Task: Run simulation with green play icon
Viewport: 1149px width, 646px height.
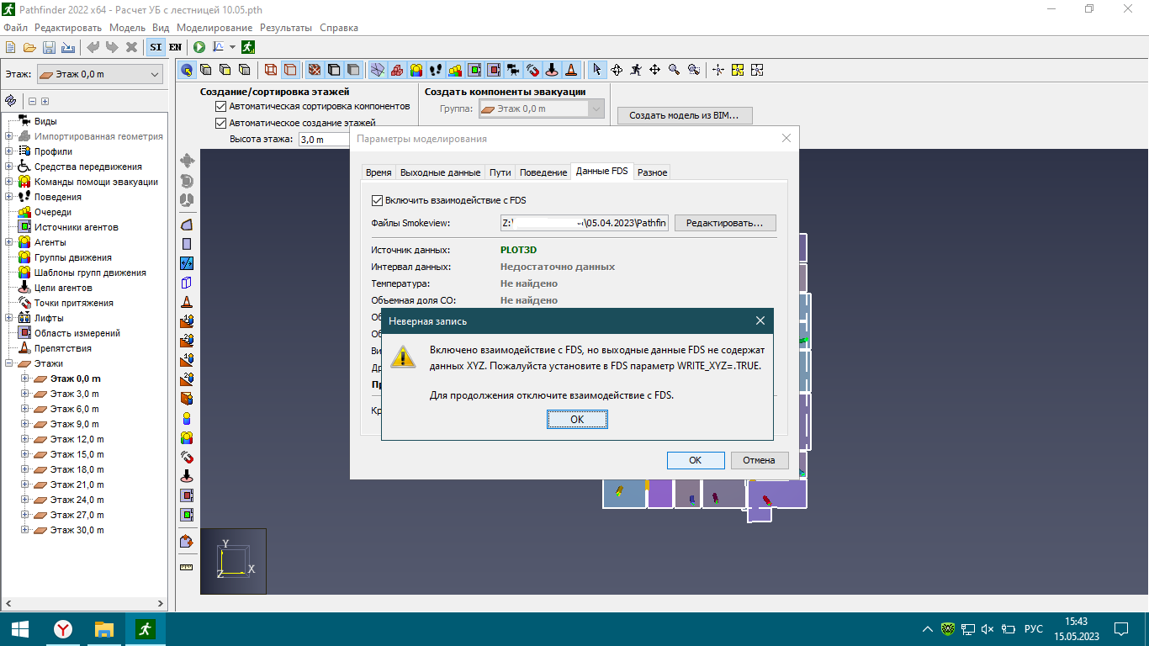Action: [x=199, y=47]
